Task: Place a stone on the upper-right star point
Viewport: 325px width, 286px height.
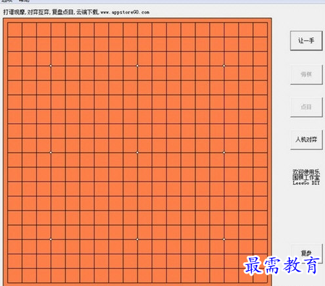Action: (224, 66)
